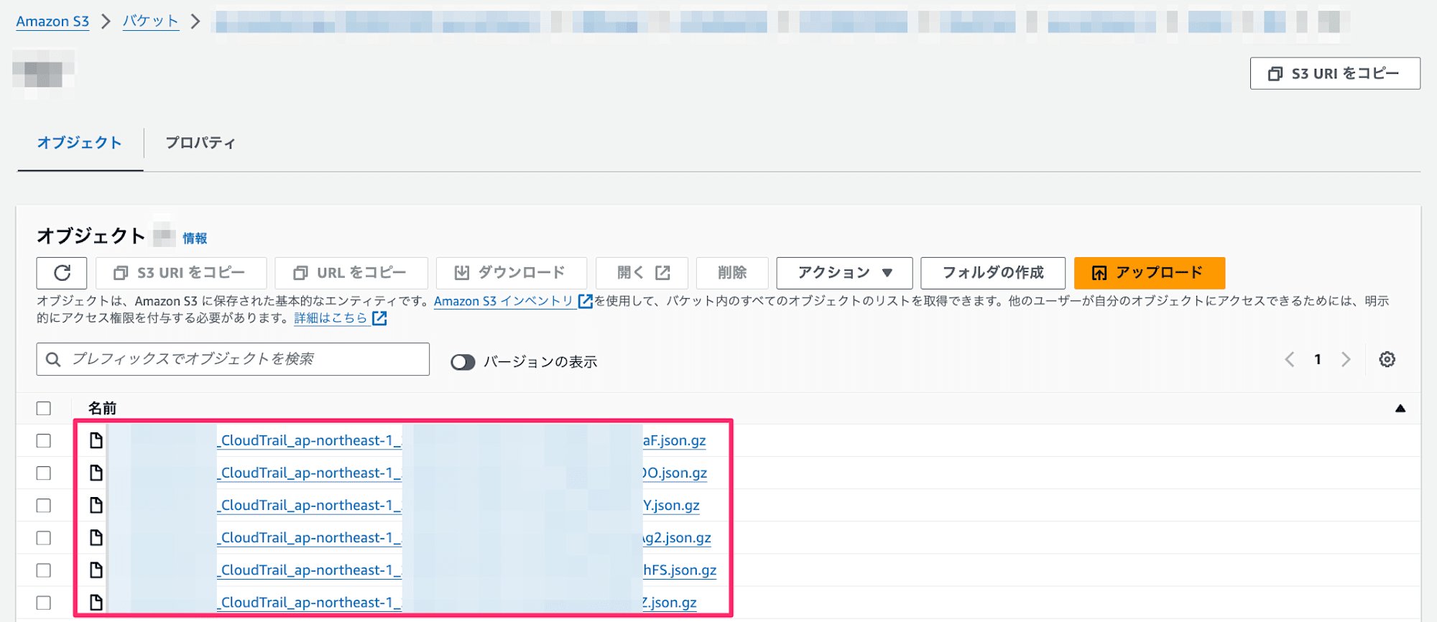Click 開く button
The width and height of the screenshot is (1437, 622).
pyautogui.click(x=642, y=273)
